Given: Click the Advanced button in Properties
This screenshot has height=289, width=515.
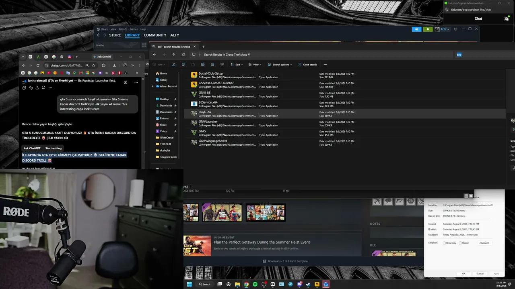Looking at the screenshot, I should 484,243.
